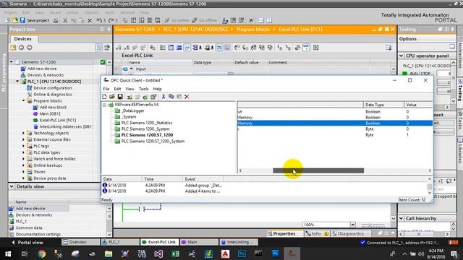
Task: Click red Delete X in OPC Quick Client
Action: point(187,96)
